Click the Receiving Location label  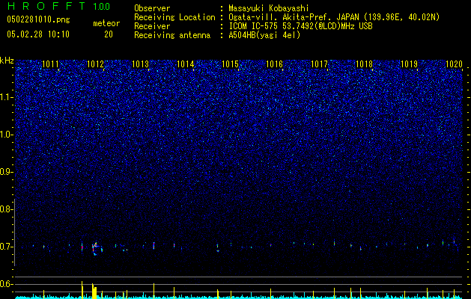coord(174,17)
